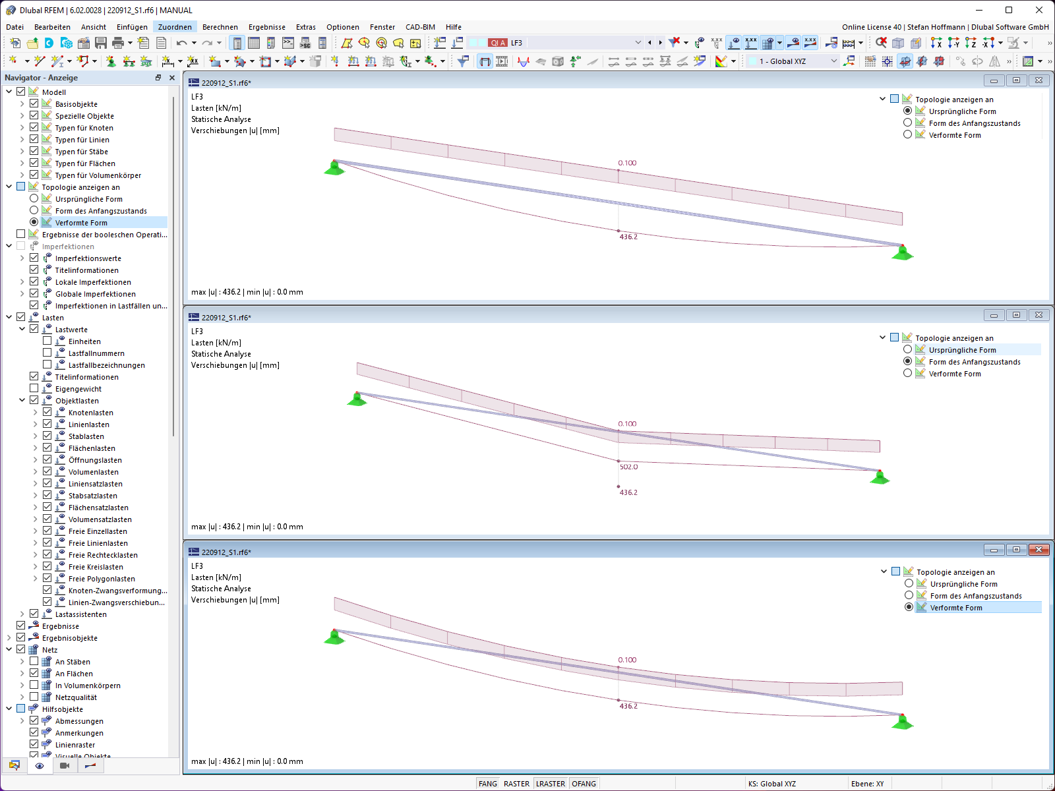The image size is (1055, 791).
Task: Add a line support
Action: (129, 61)
